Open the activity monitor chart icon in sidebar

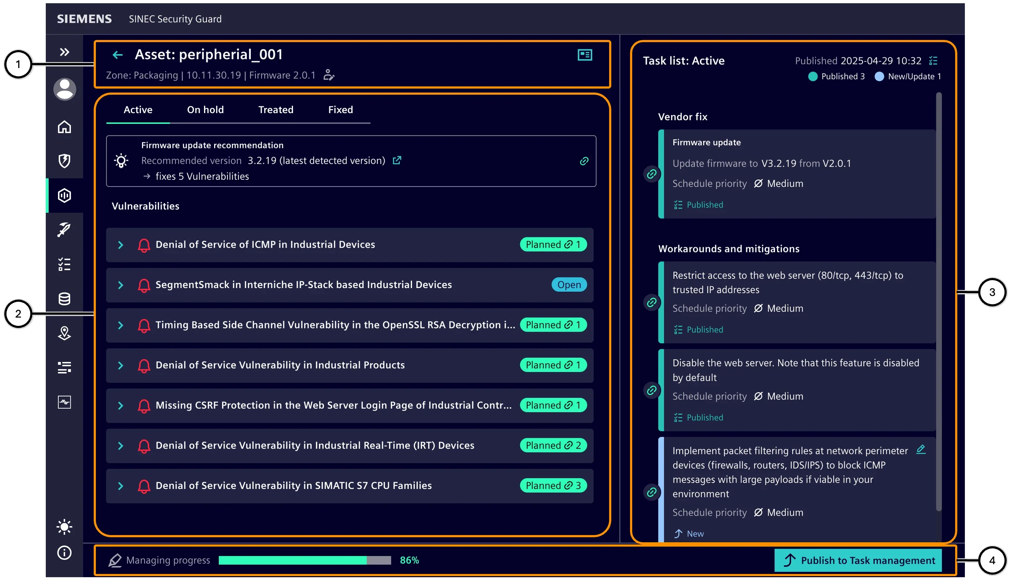[x=65, y=402]
